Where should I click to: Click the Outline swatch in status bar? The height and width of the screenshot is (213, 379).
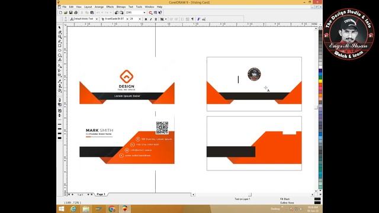point(317,202)
